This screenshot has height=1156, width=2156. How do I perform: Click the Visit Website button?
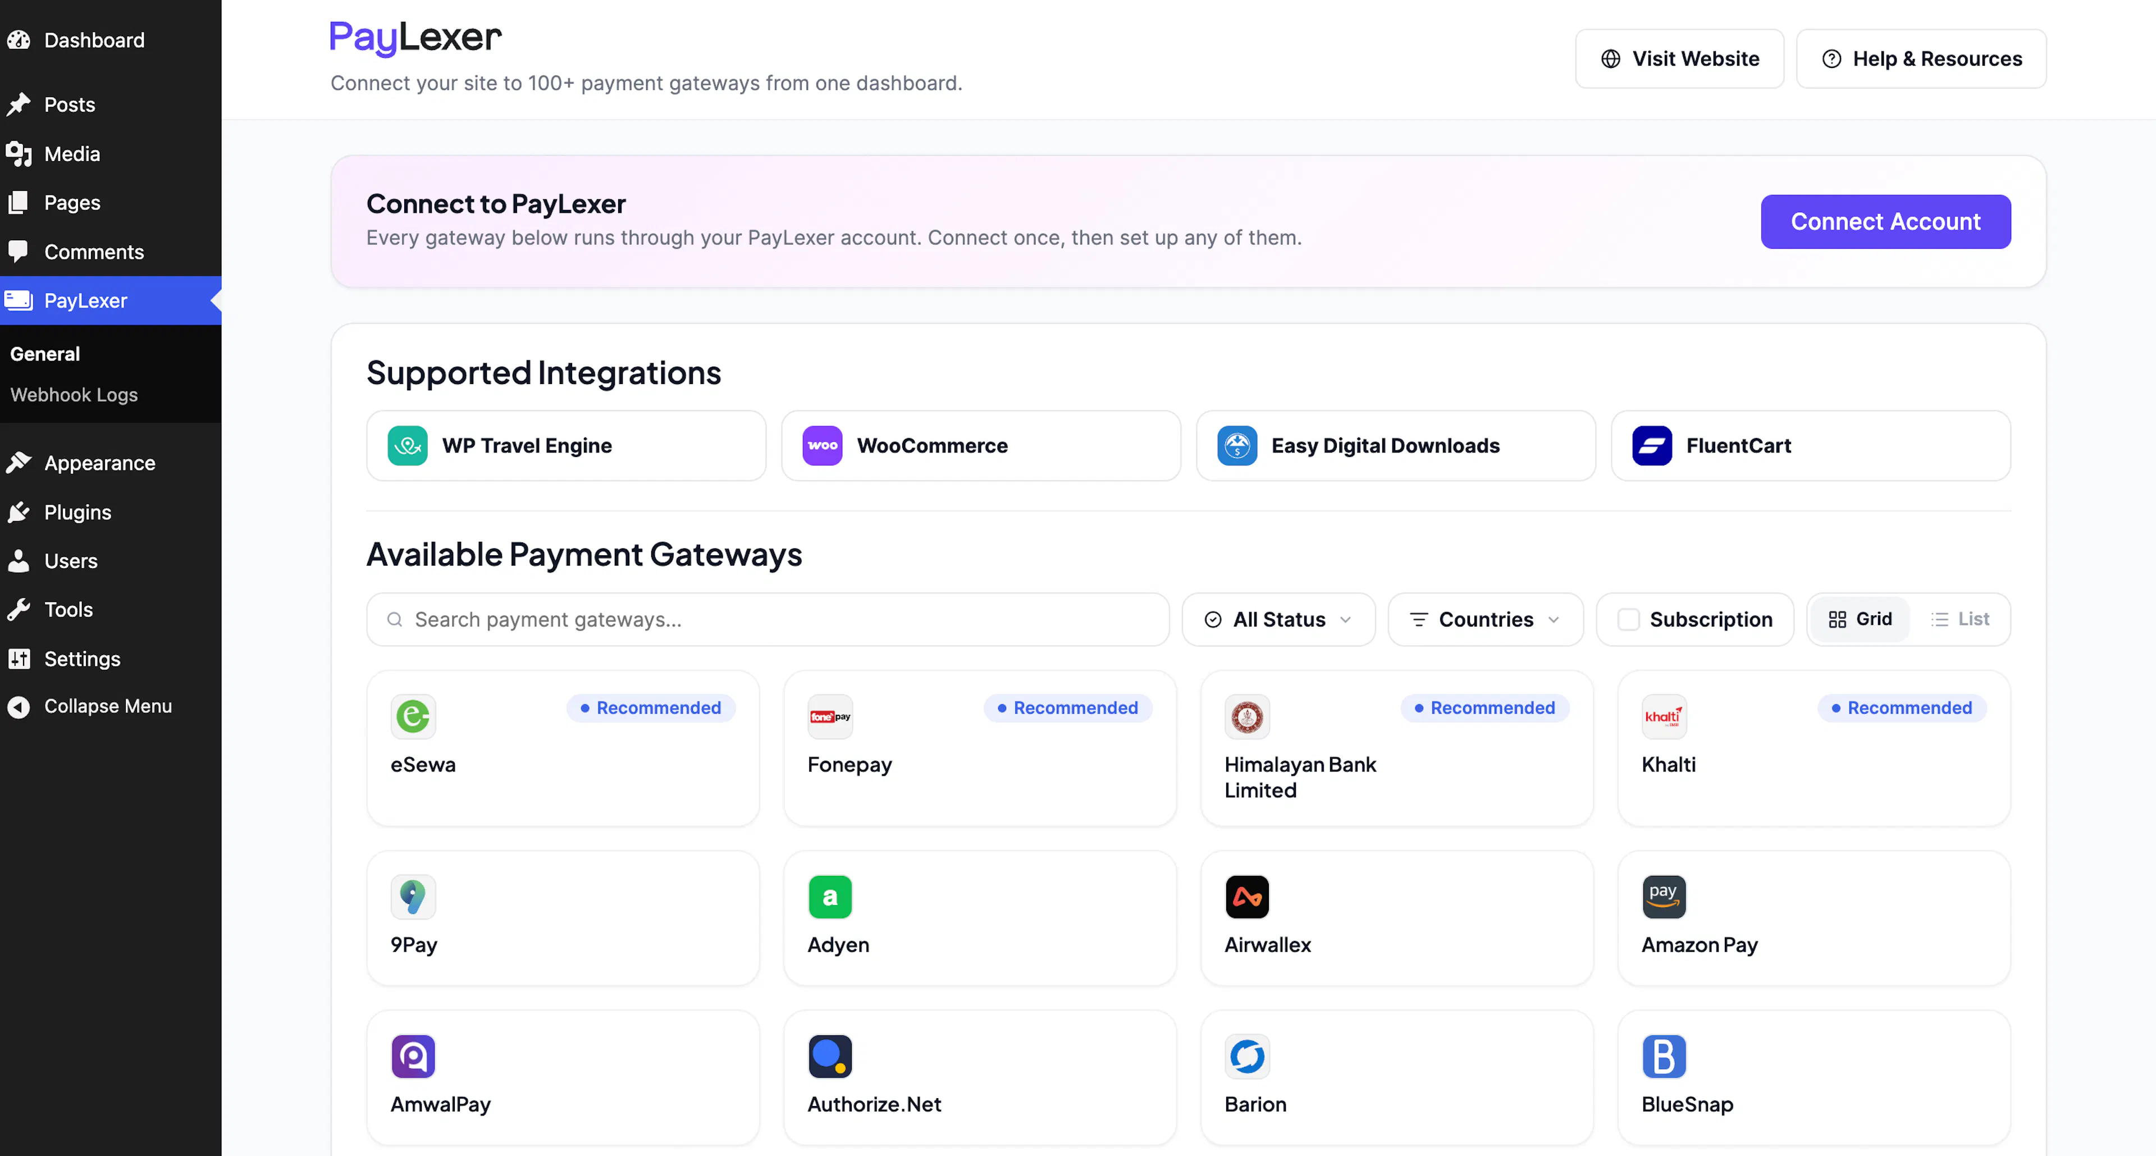1679,58
